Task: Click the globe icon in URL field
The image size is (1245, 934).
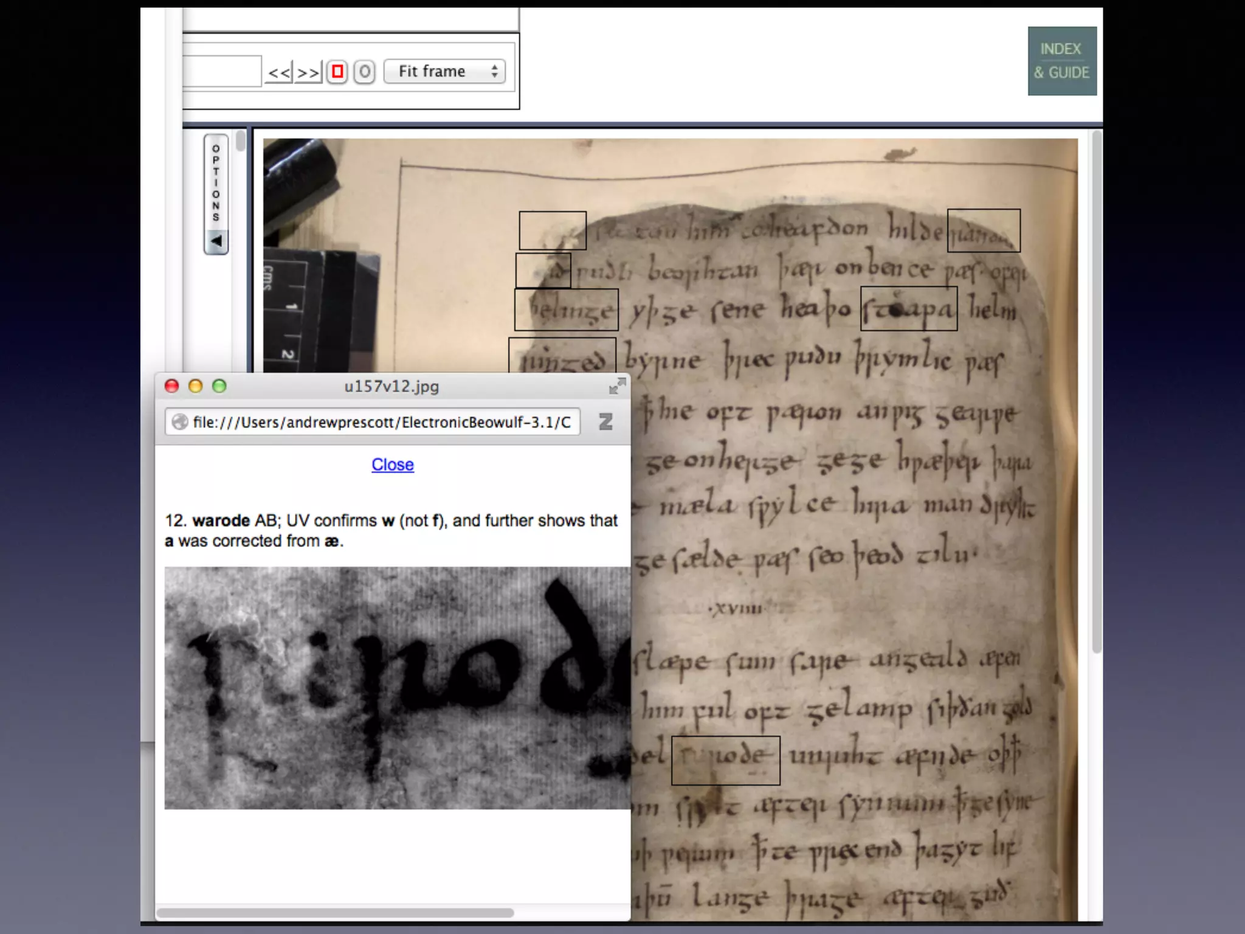Action: pos(180,422)
